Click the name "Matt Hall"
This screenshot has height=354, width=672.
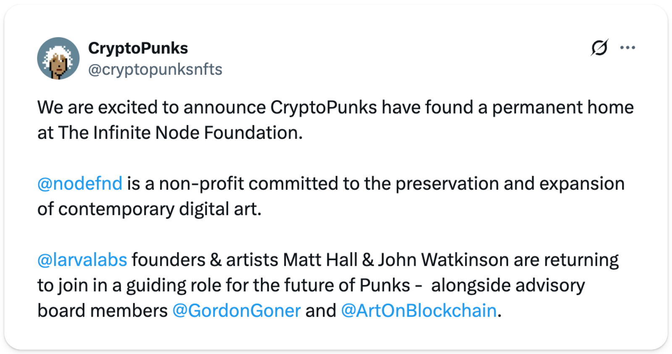click(x=320, y=260)
